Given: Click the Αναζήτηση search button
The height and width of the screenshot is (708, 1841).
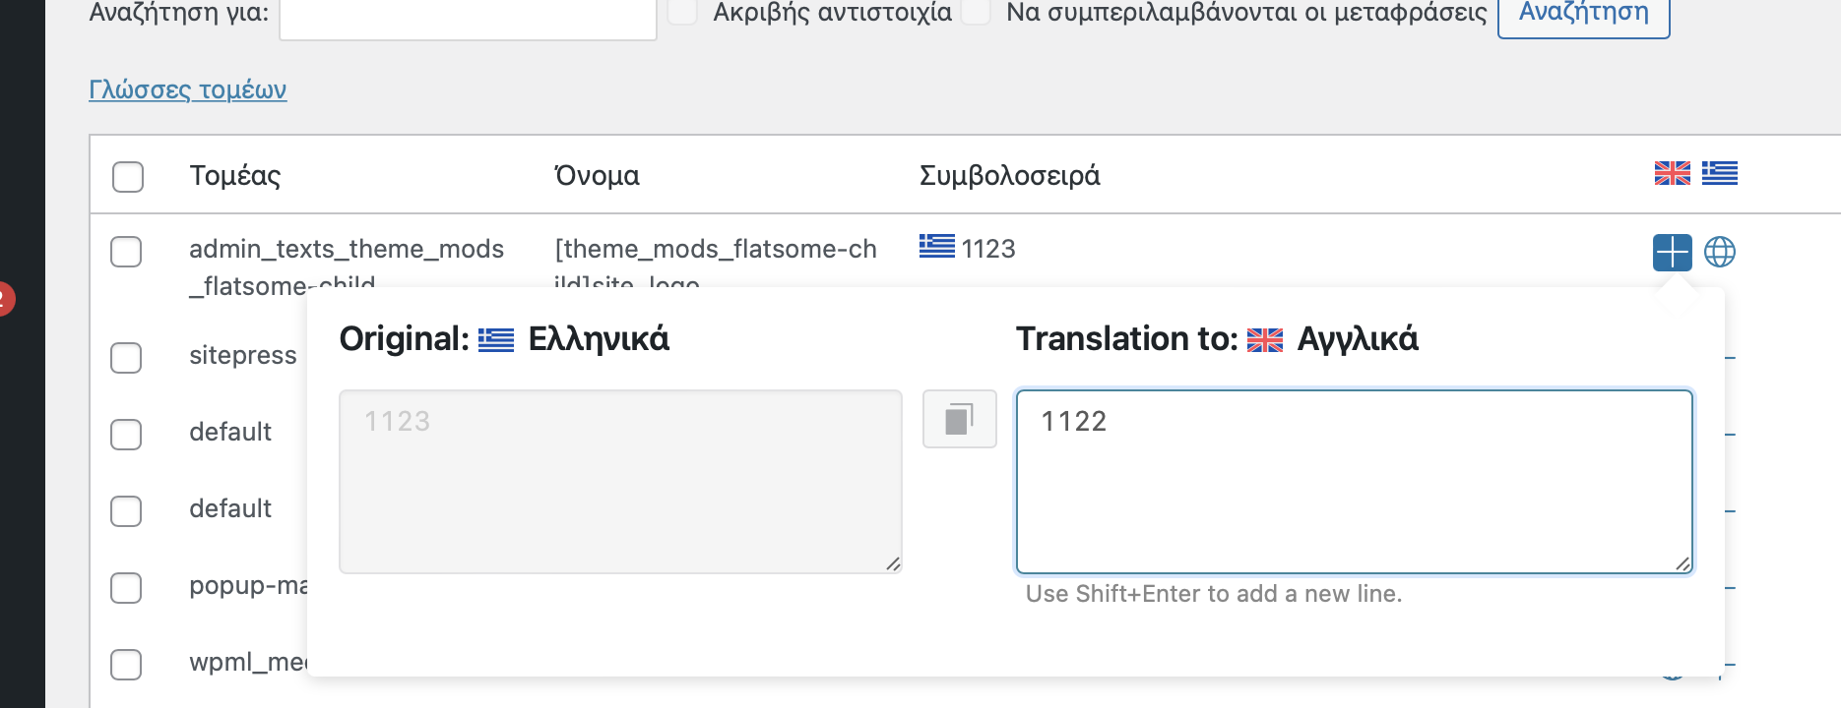Looking at the screenshot, I should click(x=1583, y=15).
